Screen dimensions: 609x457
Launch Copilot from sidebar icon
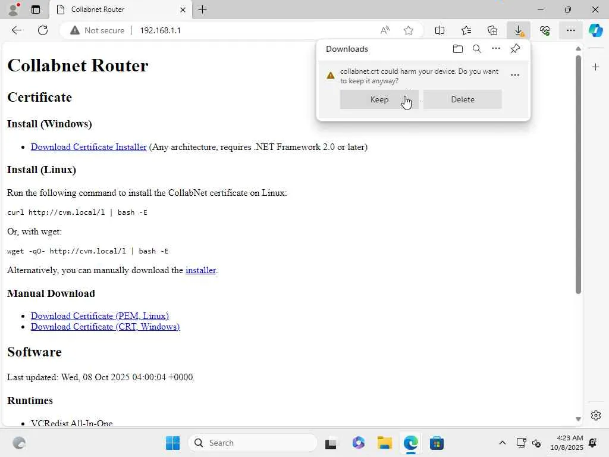click(596, 30)
